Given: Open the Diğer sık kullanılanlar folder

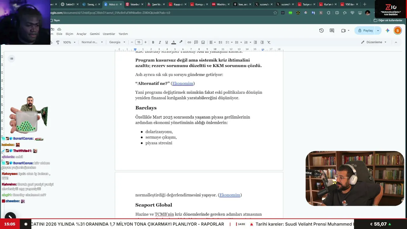Looking at the screenshot, I should 388,20.
